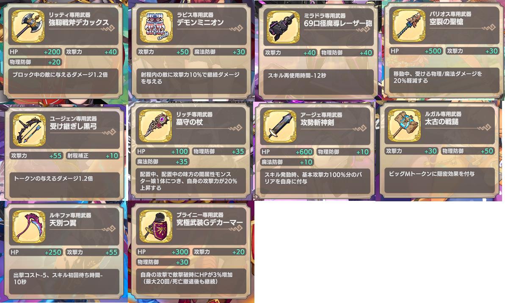Click the HP +600 stat on 攻勢斬神剣
Image resolution: width=505 pixels, height=303 pixels.
pyautogui.click(x=287, y=152)
